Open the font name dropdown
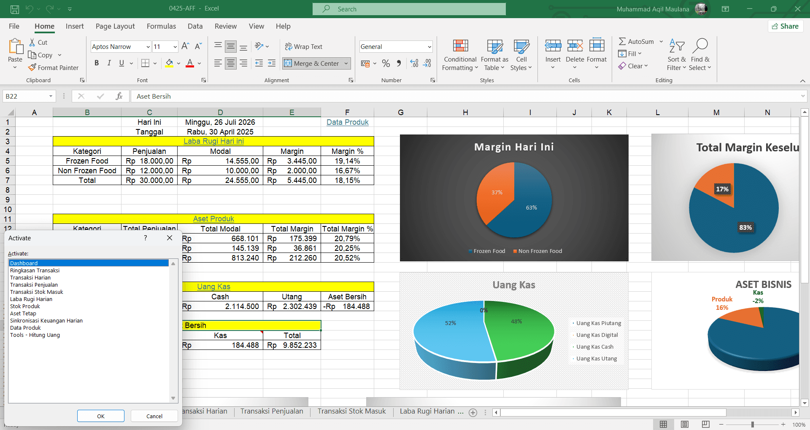This screenshot has height=430, width=810. tap(148, 47)
